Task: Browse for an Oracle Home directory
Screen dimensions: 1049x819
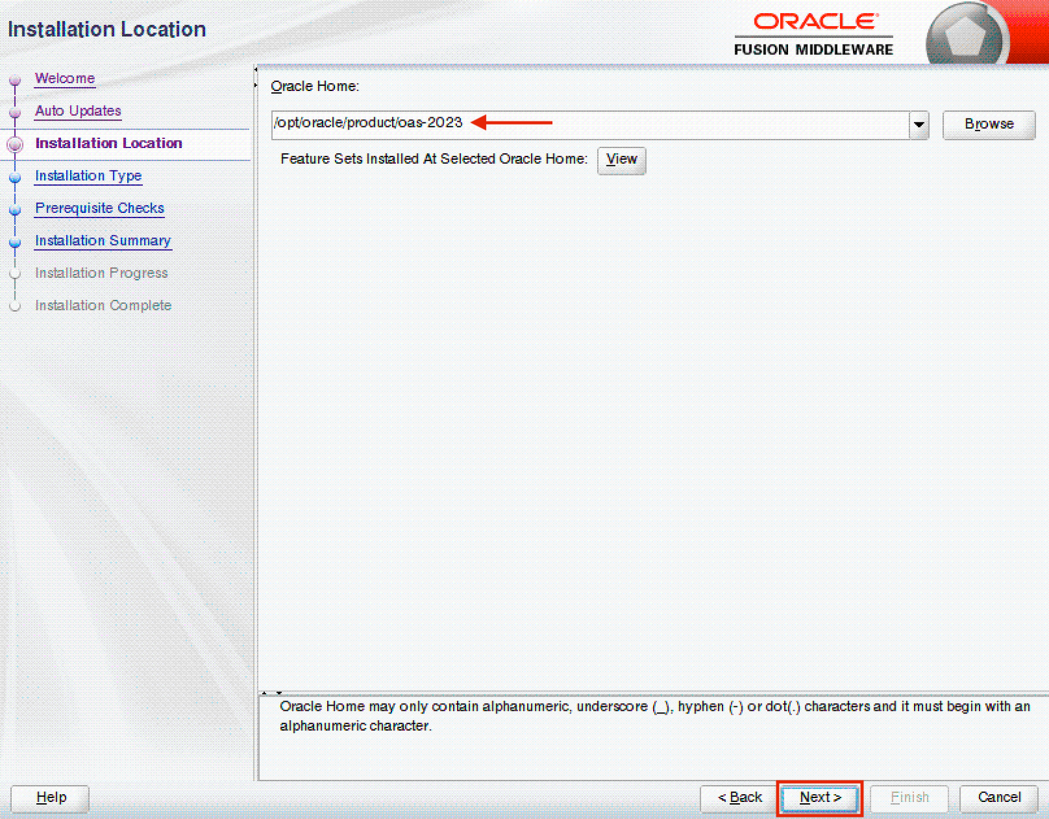Action: 989,124
